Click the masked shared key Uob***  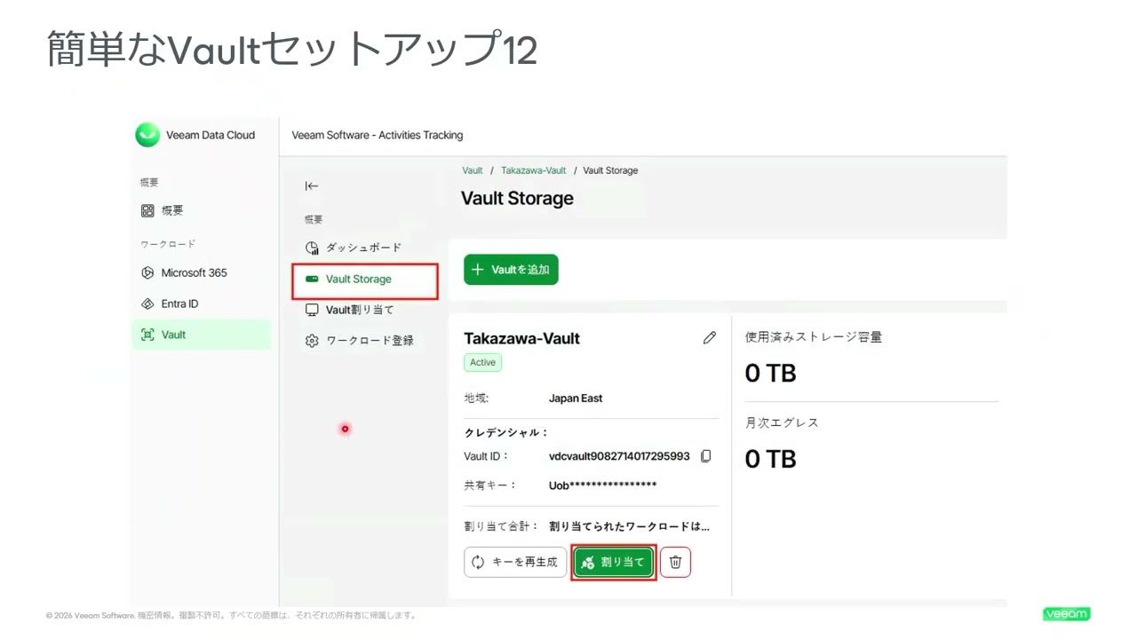(x=603, y=485)
